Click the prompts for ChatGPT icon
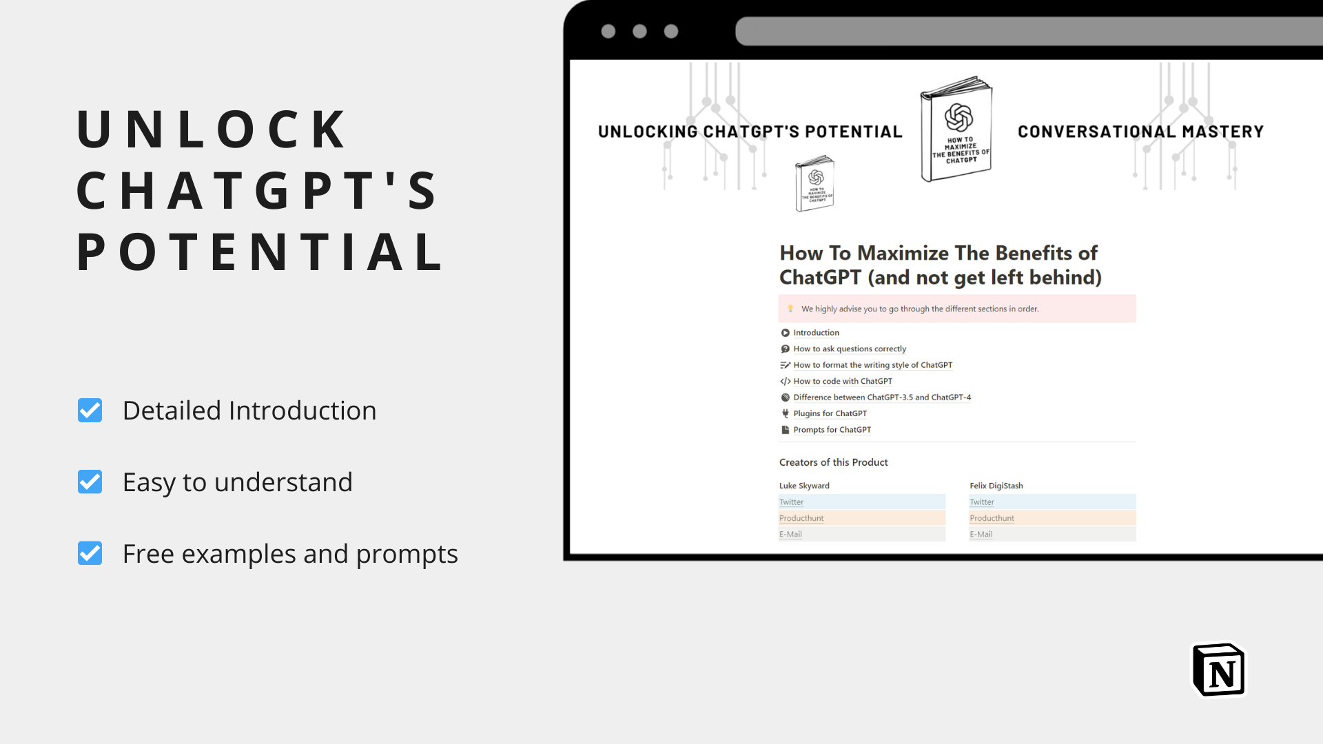1323x744 pixels. 785,428
